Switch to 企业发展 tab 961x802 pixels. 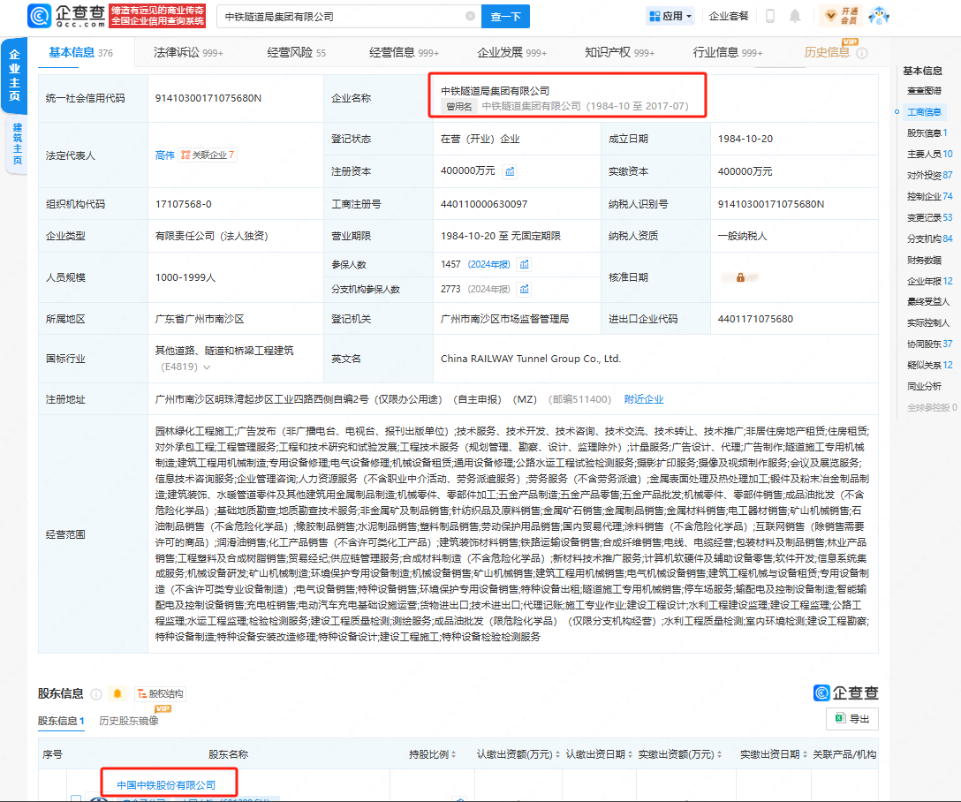[511, 53]
